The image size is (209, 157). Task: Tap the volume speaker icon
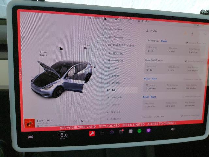(x=173, y=129)
